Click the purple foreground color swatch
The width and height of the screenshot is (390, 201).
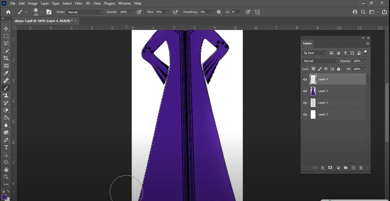4,197
